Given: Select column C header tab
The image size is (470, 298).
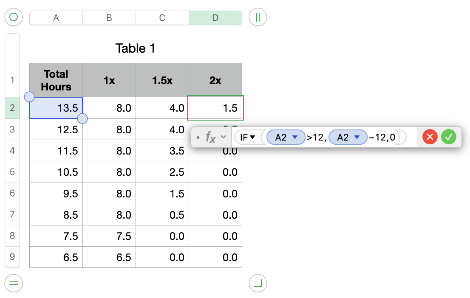Looking at the screenshot, I should [162, 18].
